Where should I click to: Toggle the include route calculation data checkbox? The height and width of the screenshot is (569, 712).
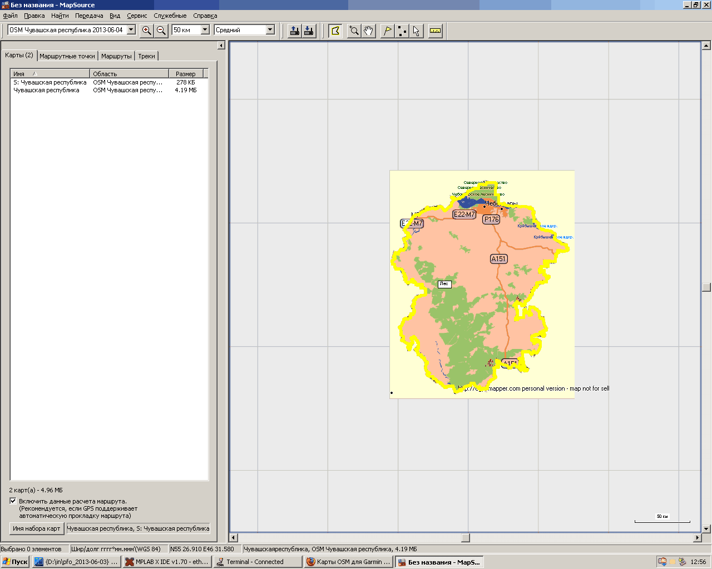pos(13,501)
